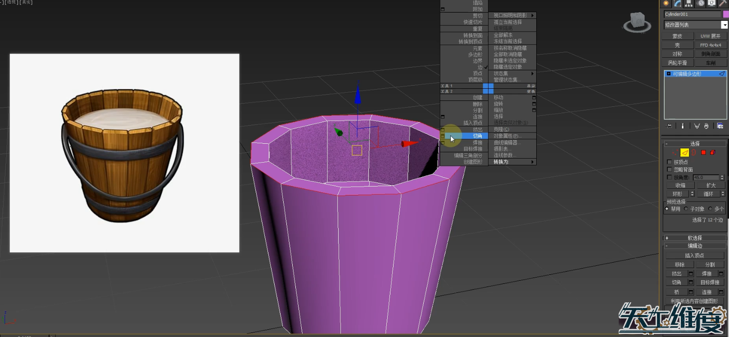Open the Hierarchy panel tab icon
Screen dimensions: 729x337
(689, 4)
